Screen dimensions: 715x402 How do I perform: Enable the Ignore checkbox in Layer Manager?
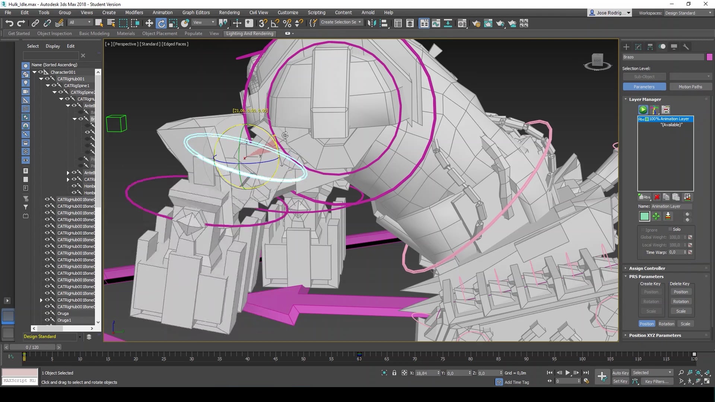pos(642,230)
